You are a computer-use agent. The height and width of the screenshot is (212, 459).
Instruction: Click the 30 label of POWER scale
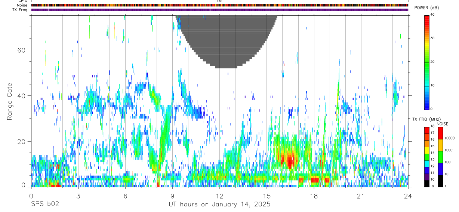pos(432,39)
